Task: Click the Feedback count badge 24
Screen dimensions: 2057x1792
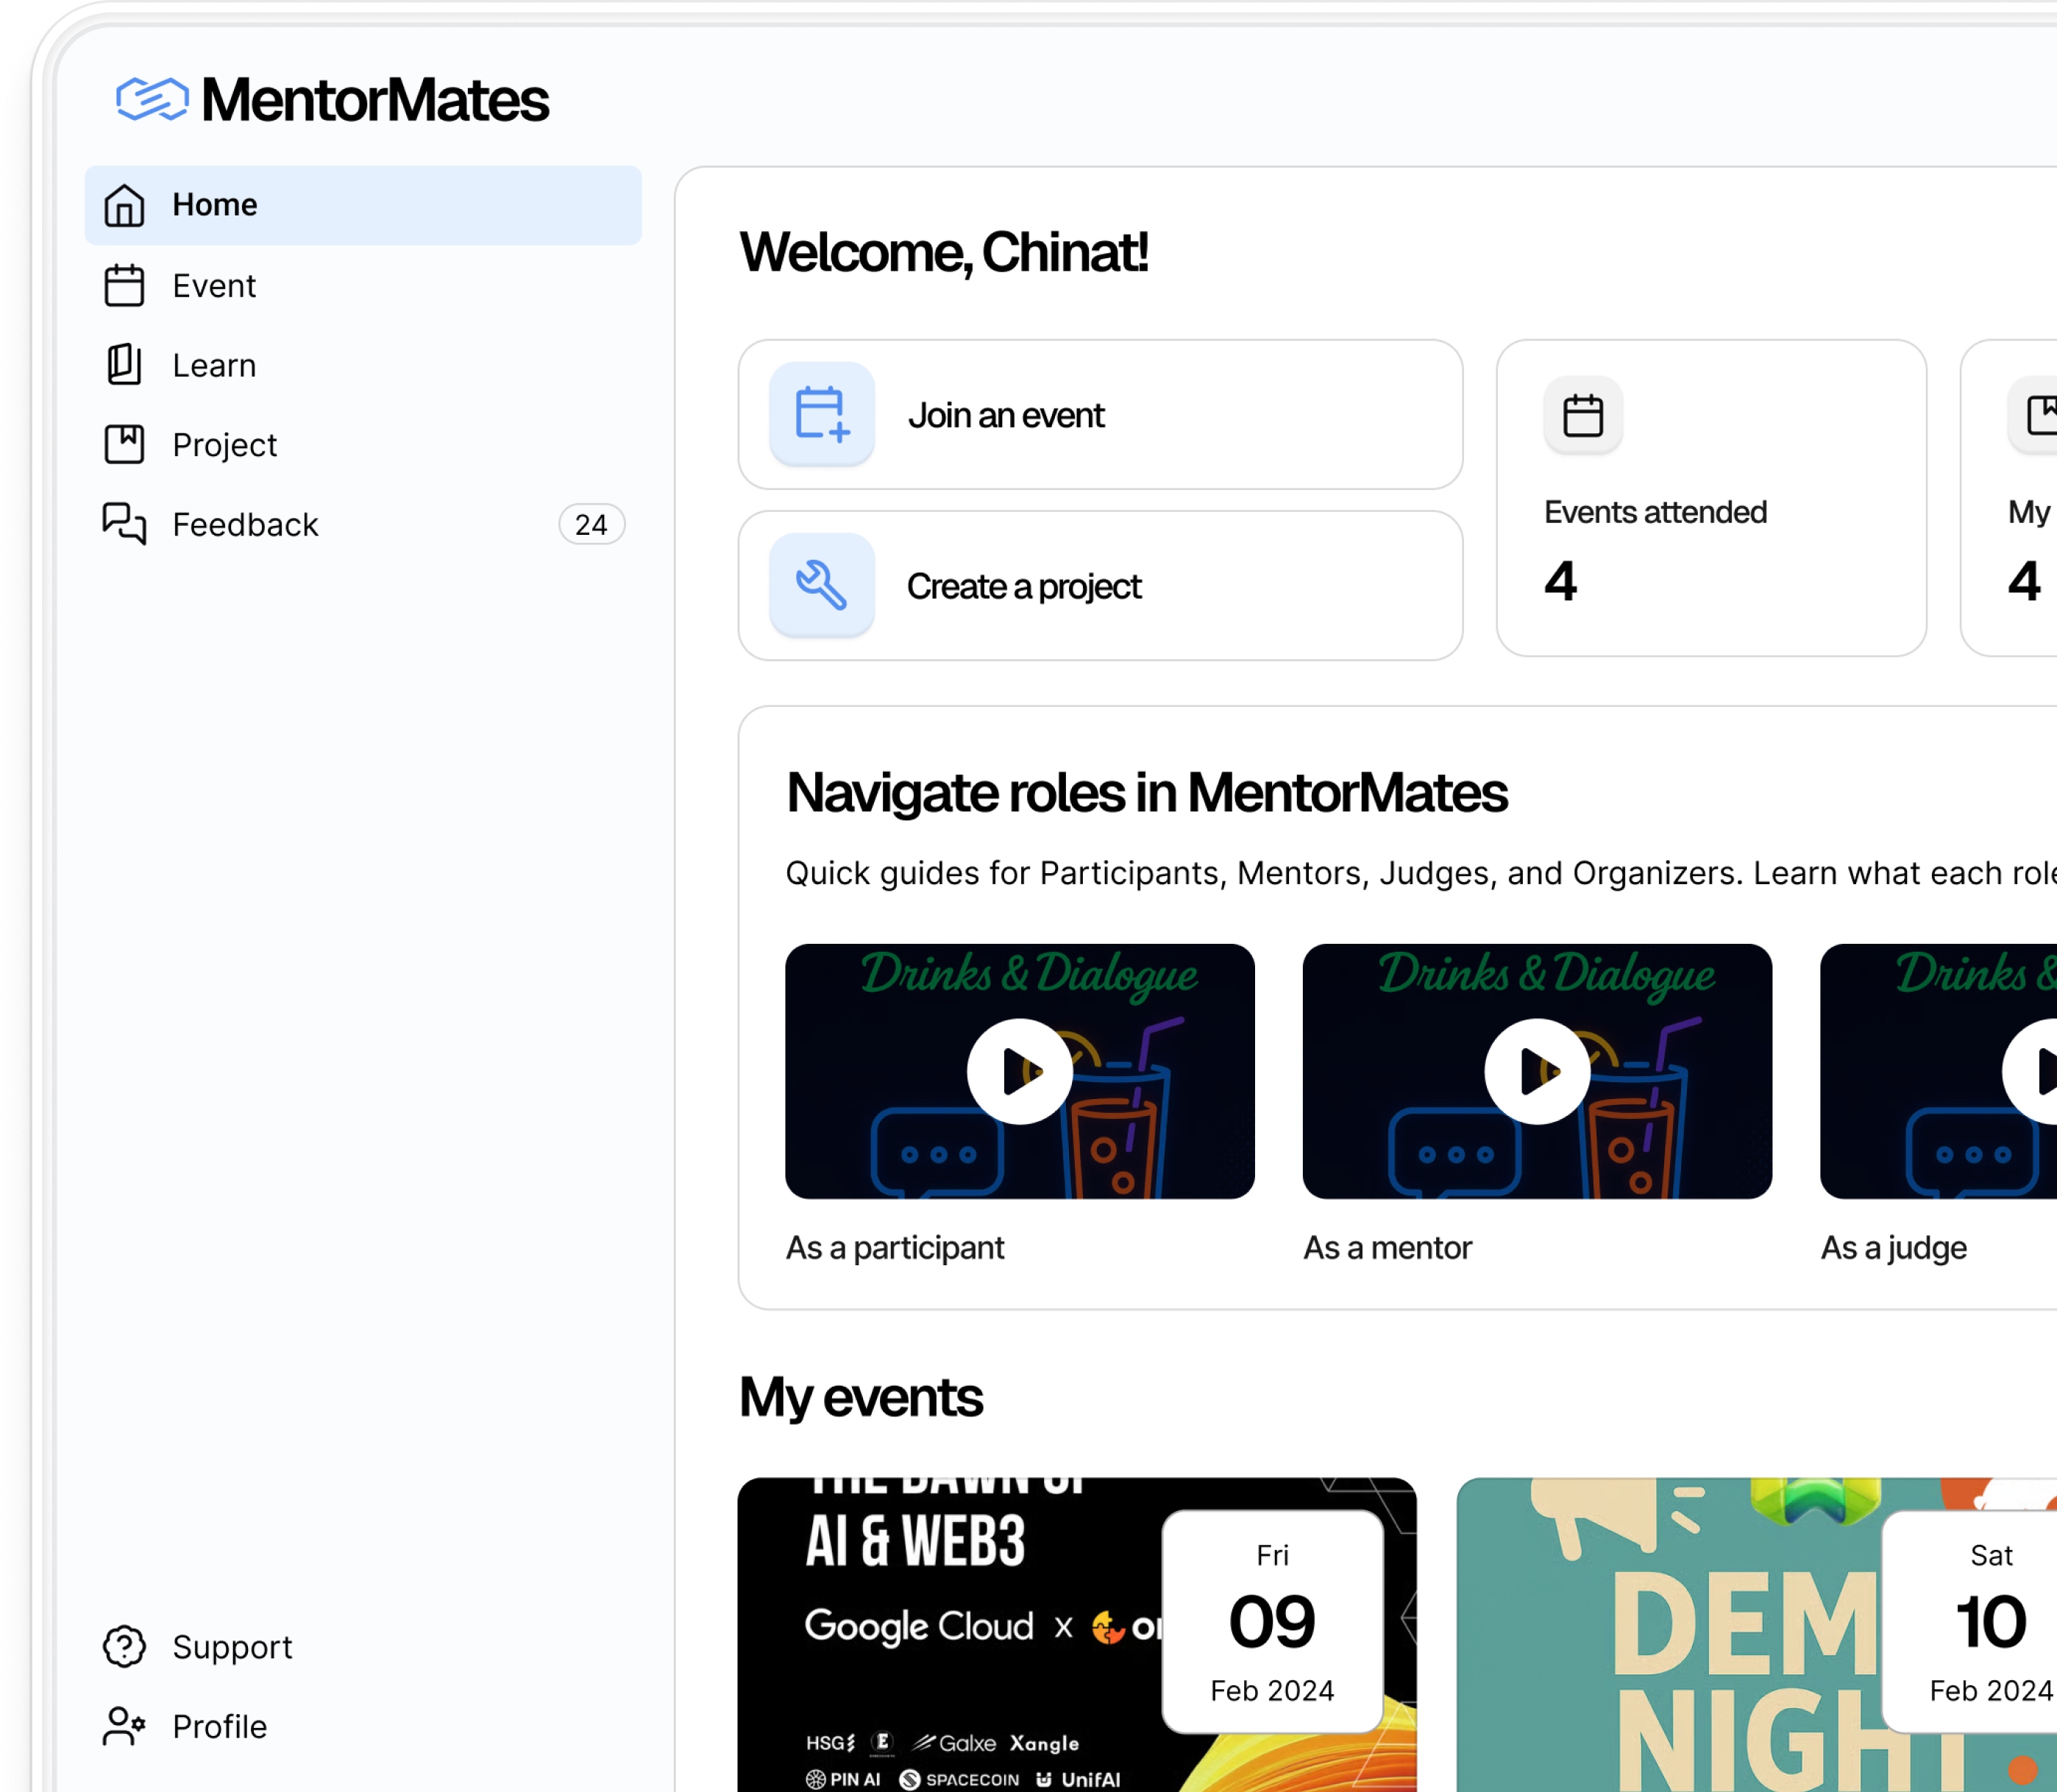Action: [x=591, y=525]
